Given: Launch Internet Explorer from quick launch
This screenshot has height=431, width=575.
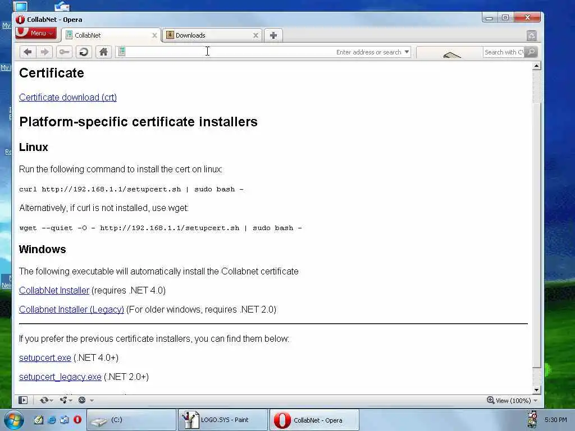Looking at the screenshot, I should pos(52,420).
